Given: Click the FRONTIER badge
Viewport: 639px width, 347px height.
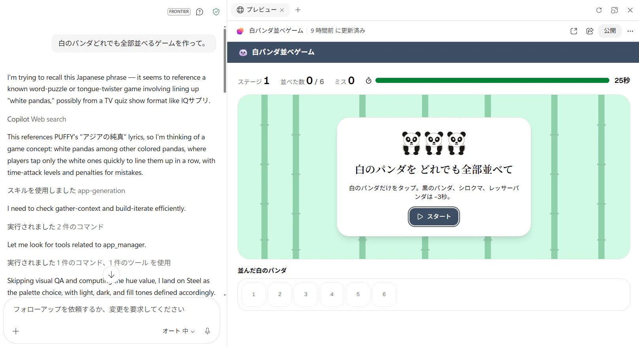Looking at the screenshot, I should click(x=179, y=12).
